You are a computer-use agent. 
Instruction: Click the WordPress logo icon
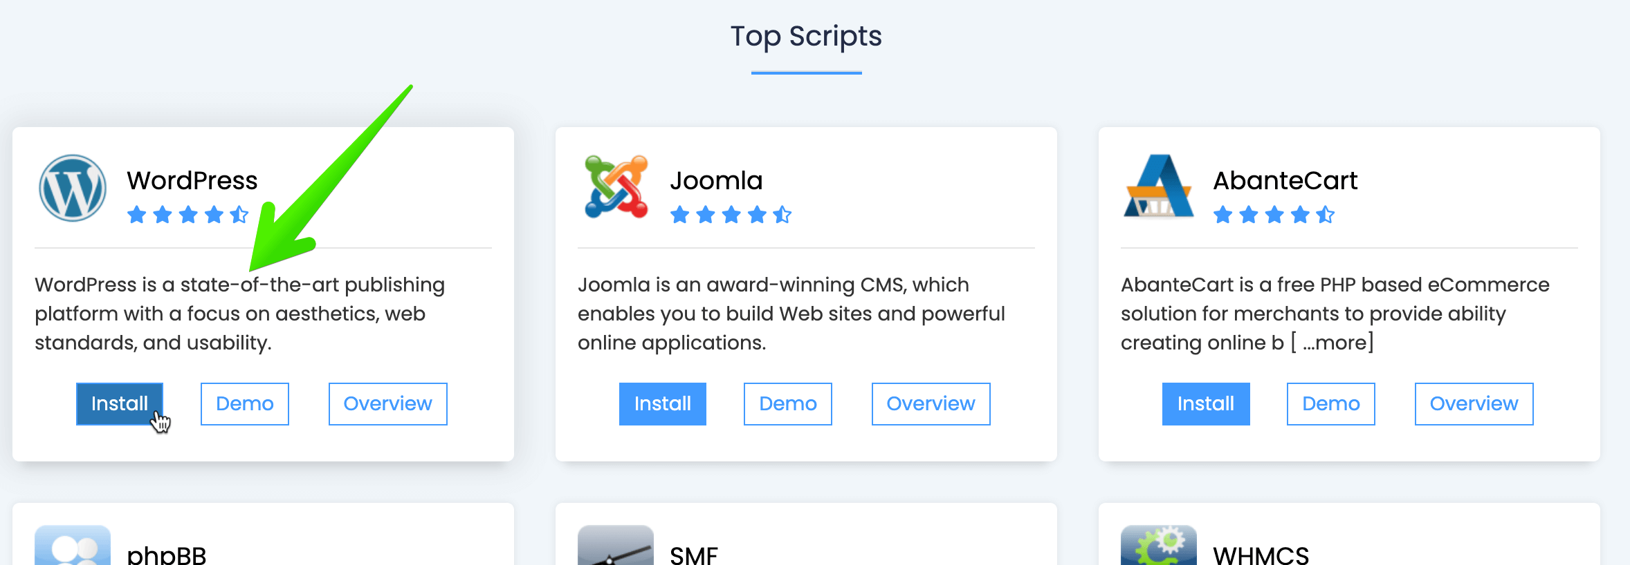[73, 188]
